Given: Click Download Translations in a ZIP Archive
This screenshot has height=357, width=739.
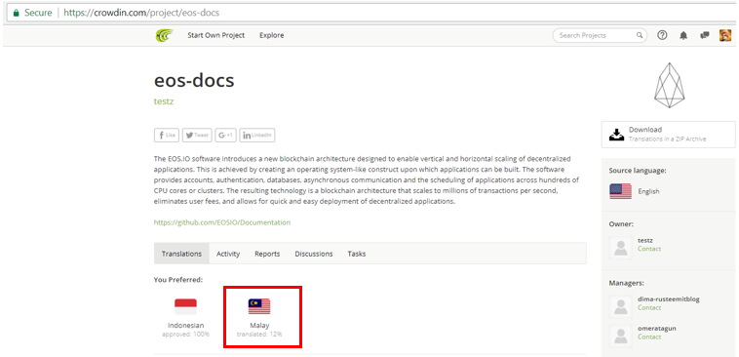Looking at the screenshot, I should tap(668, 135).
